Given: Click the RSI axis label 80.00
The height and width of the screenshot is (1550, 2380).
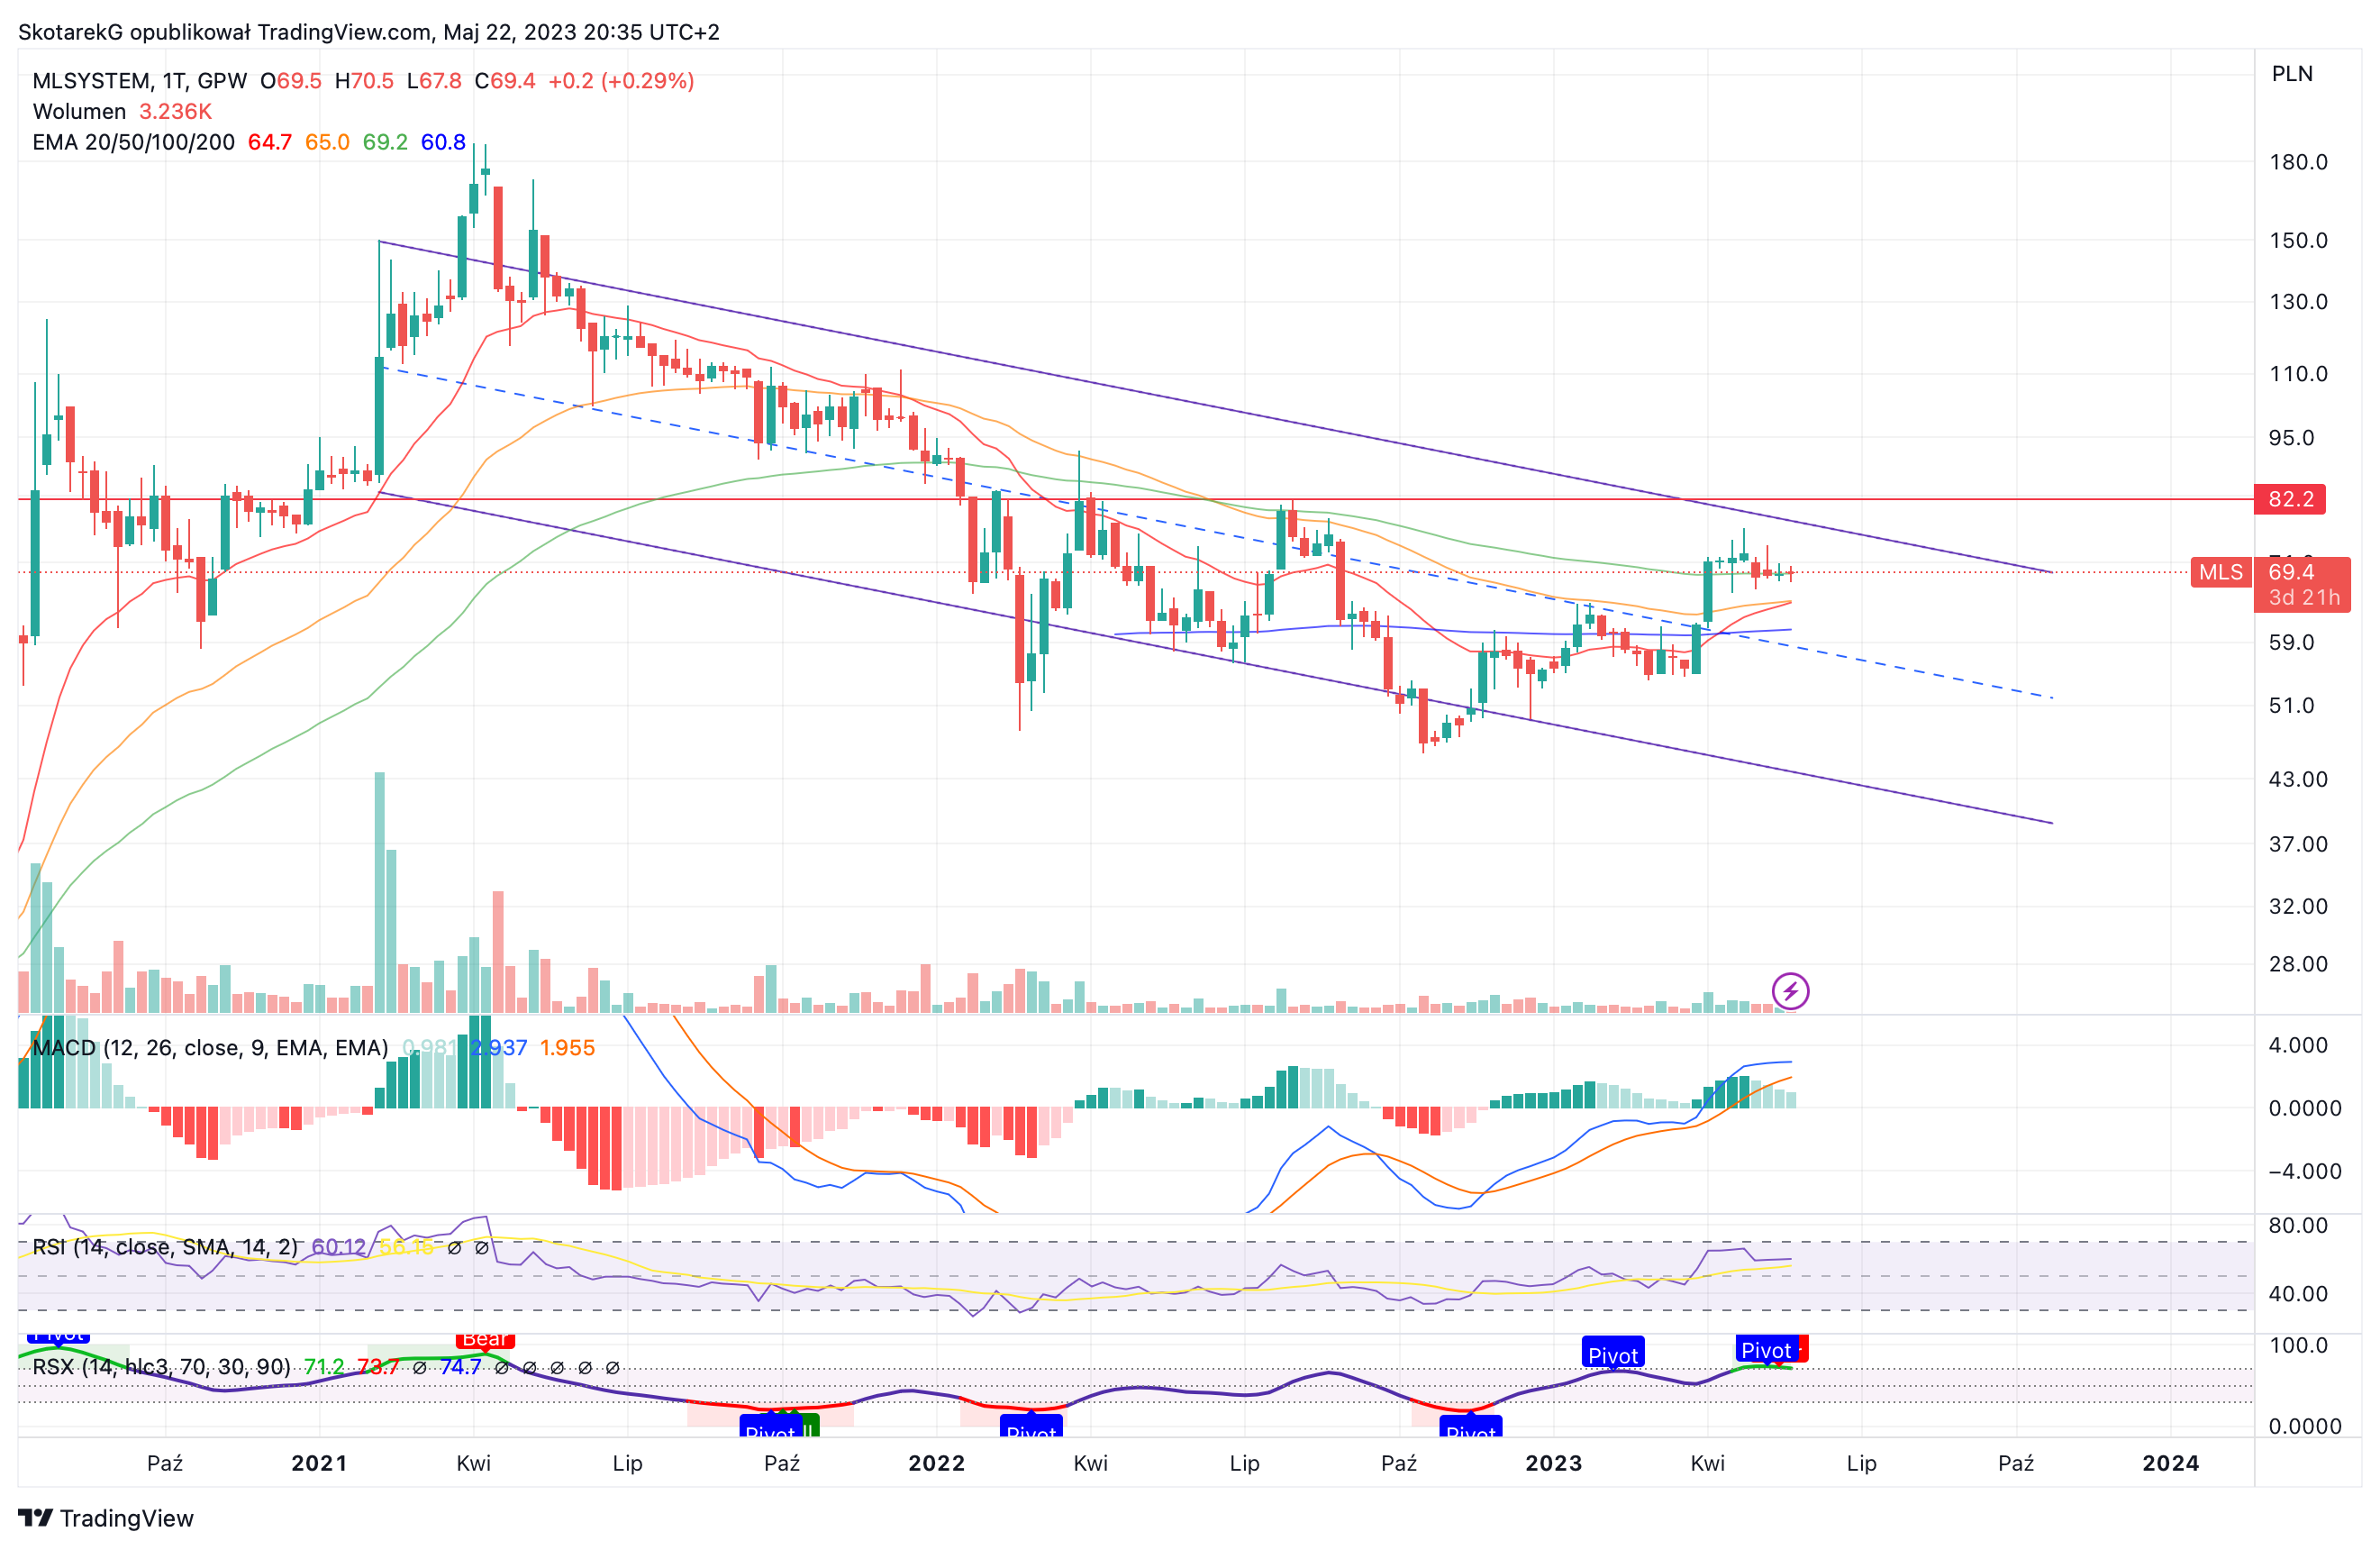Looking at the screenshot, I should pyautogui.click(x=2298, y=1226).
